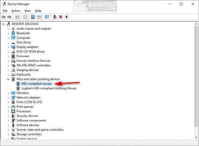Image resolution: width=199 pixels, height=146 pixels.
Task: Select the Storage controllers icon
Action: [x=13, y=134]
